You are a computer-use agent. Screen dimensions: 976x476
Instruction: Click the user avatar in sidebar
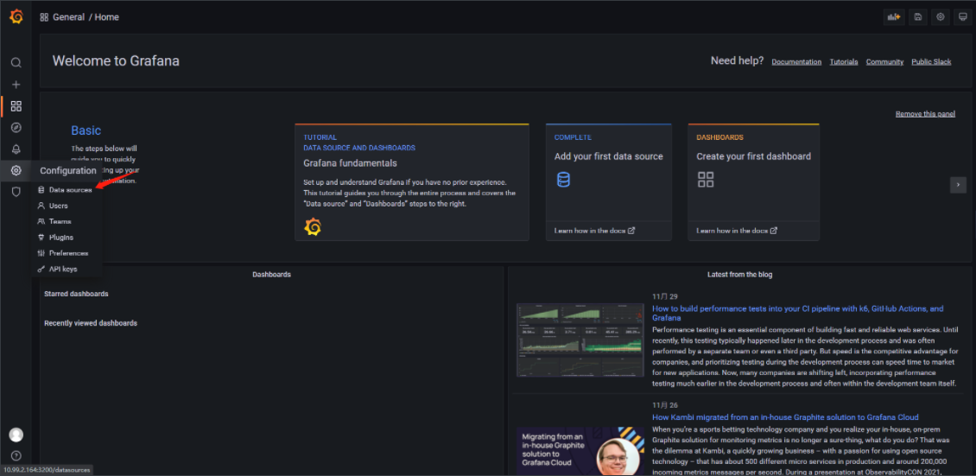tap(16, 435)
